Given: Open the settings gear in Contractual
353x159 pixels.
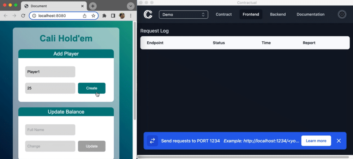Looking at the screenshot, I should 342,14.
